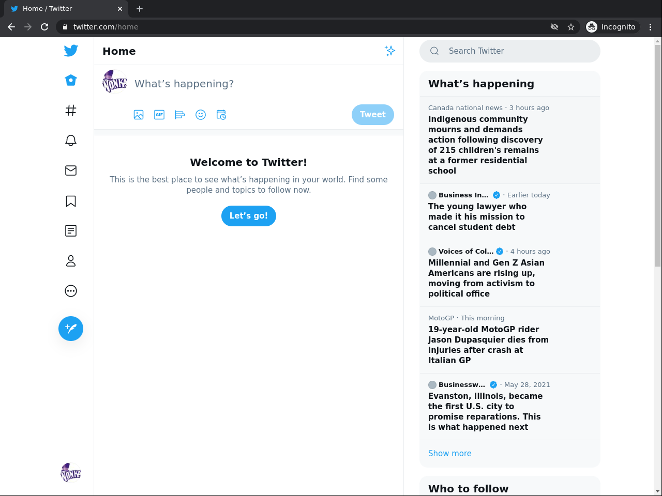
Task: Click the Let's go! button
Action: pos(249,216)
